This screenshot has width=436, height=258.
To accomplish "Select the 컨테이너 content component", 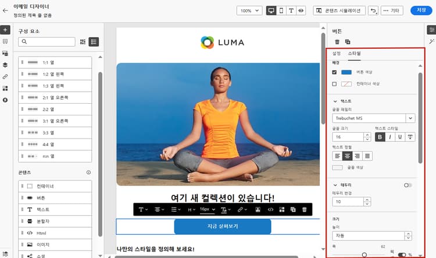I will pyautogui.click(x=55, y=186).
